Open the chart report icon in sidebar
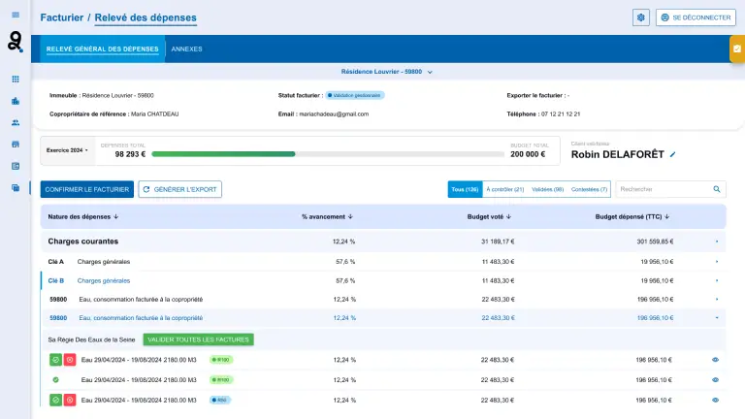Viewport: 745px width, 419px height. (16, 166)
